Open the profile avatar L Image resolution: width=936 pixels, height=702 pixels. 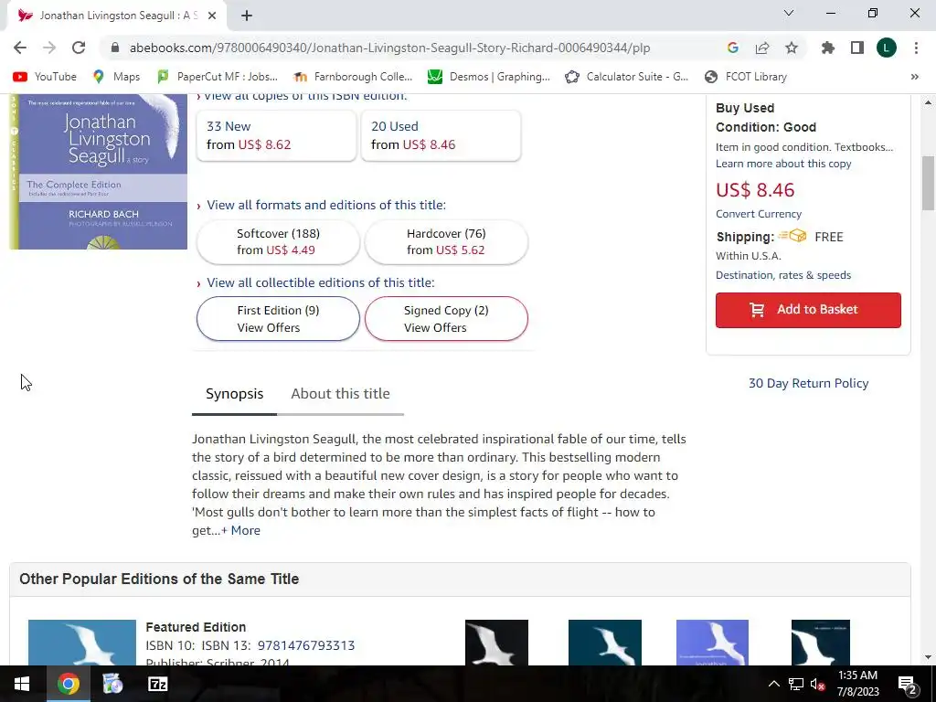887,48
